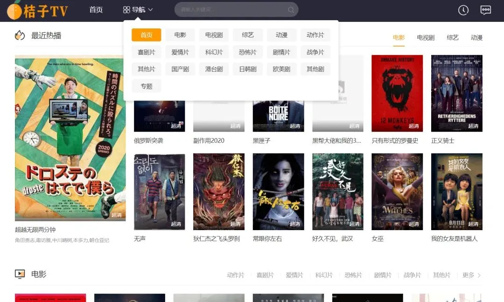Open 欧美剧 from the navigation dropdown
504x302 pixels.
281,69
